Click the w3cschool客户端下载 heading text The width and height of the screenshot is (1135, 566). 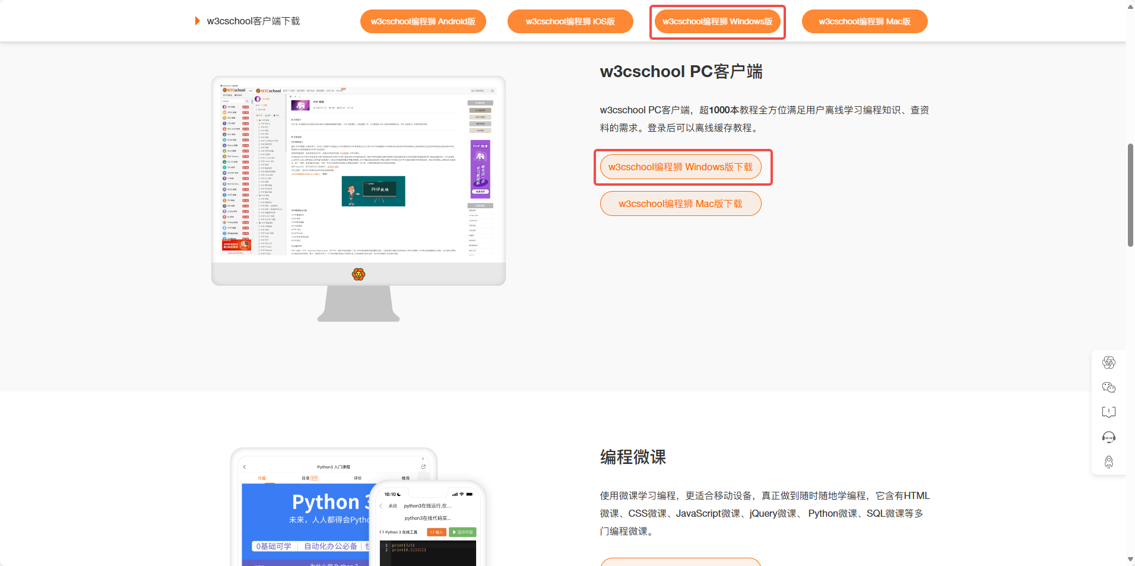(253, 21)
